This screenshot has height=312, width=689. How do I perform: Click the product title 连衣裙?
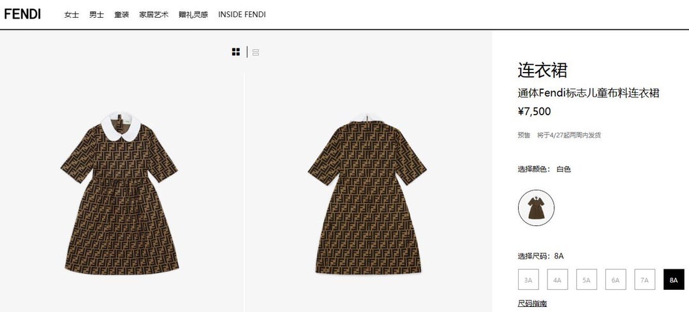click(x=543, y=70)
